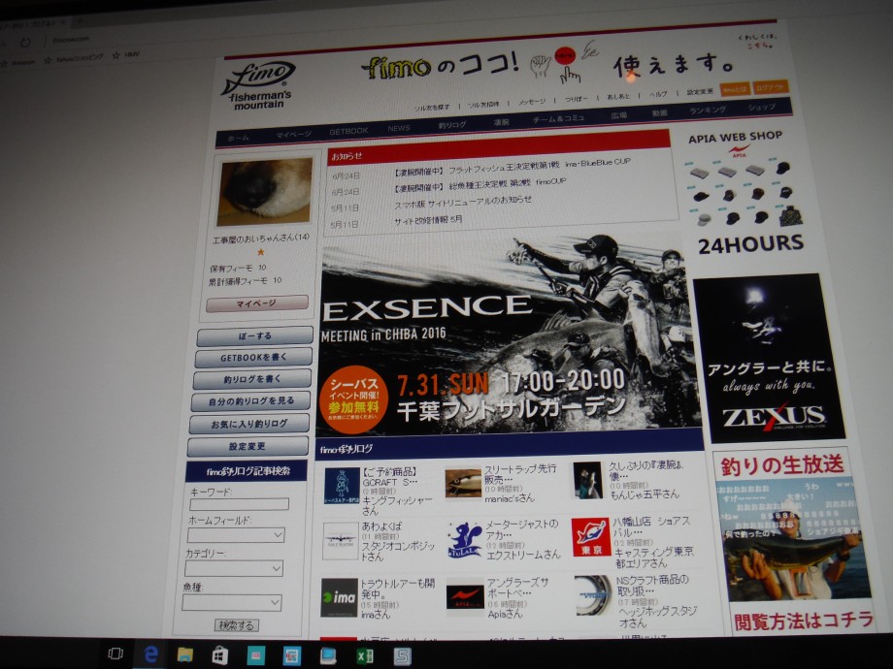
Task: Click the キーワード search field
Action: point(239,504)
